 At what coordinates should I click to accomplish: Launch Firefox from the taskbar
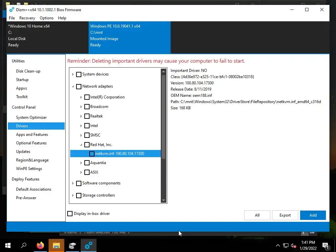[40, 245]
